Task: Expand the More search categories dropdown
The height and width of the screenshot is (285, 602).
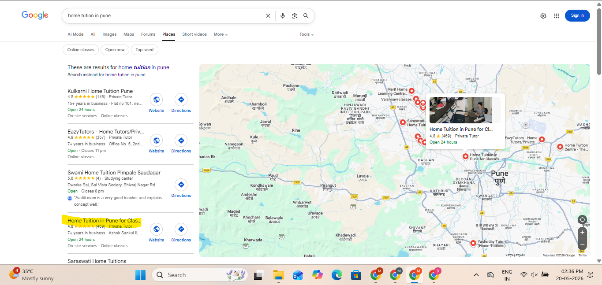Action: [221, 34]
